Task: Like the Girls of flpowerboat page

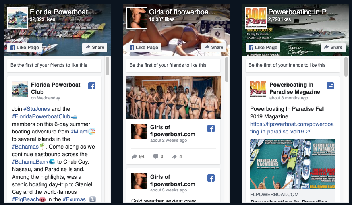Action: pos(144,48)
